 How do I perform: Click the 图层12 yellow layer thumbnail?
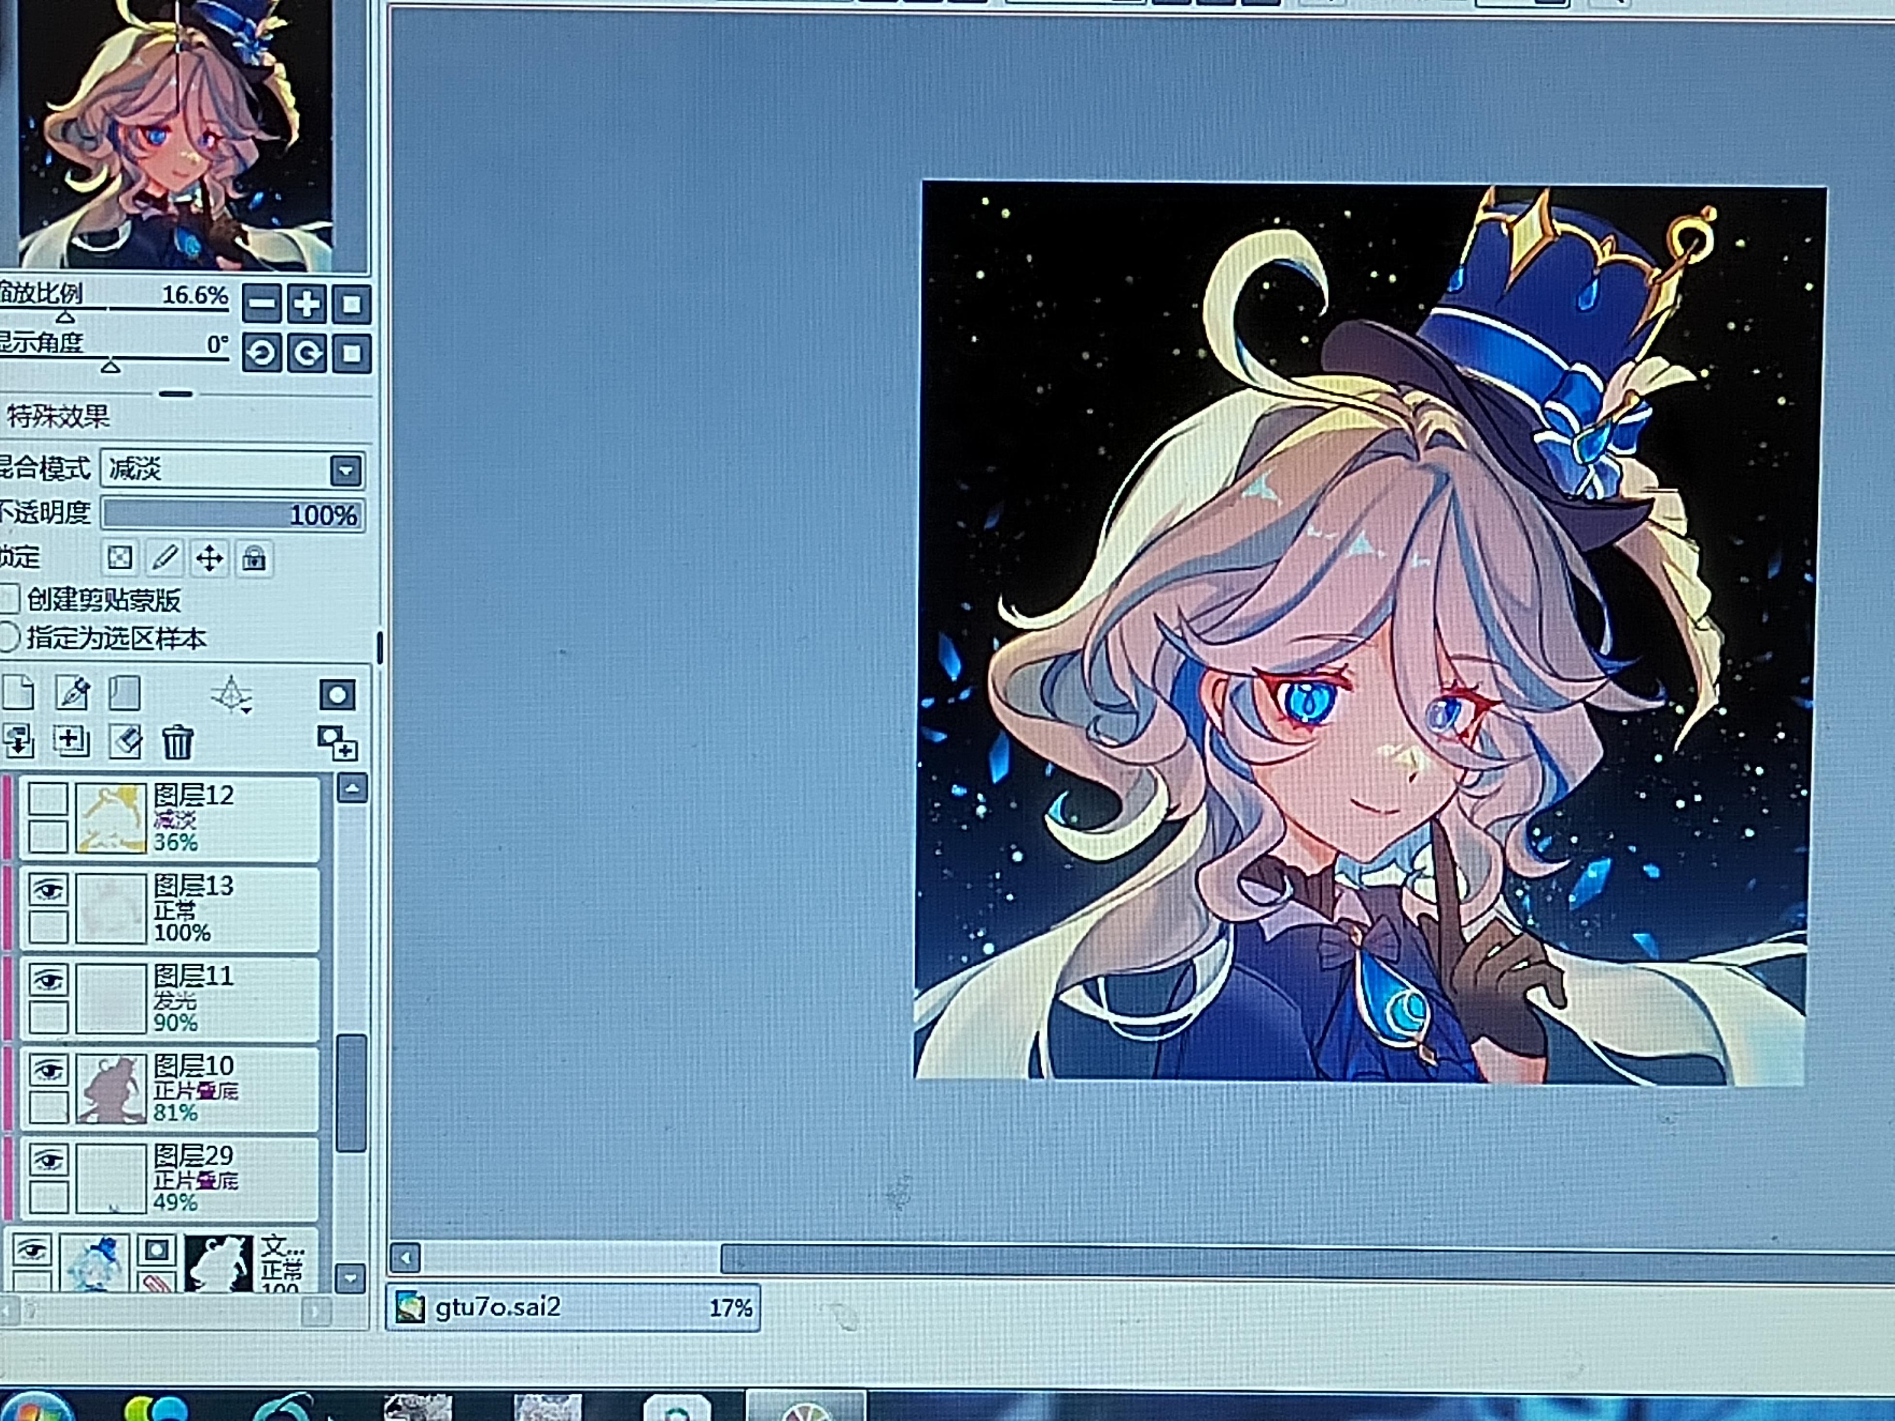point(111,818)
